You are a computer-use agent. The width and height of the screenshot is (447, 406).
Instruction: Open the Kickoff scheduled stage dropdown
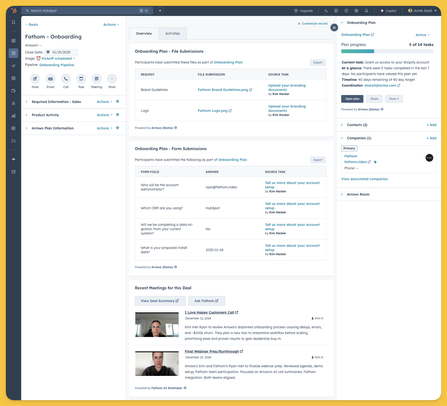click(58, 58)
